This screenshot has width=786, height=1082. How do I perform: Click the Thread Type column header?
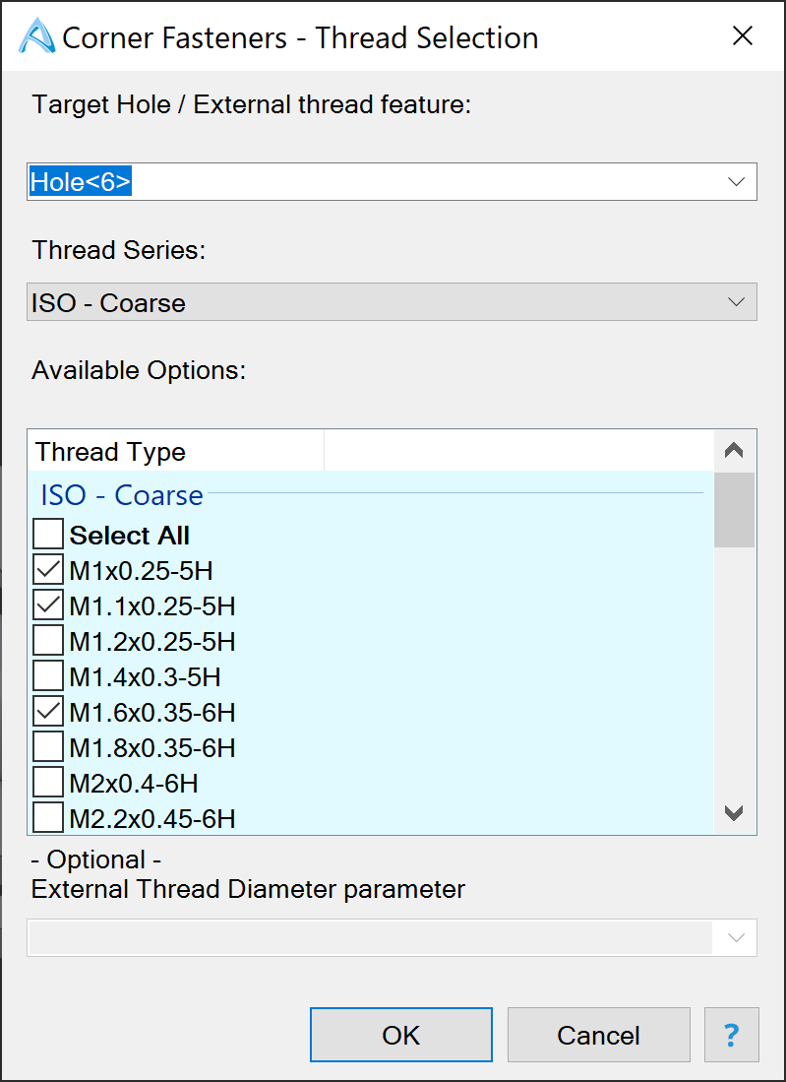point(176,451)
